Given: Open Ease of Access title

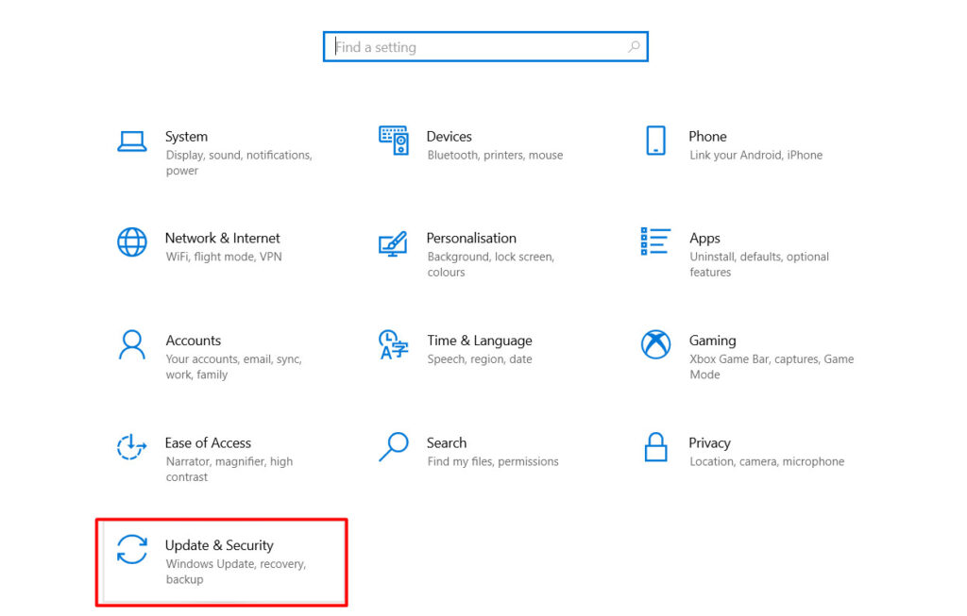Looking at the screenshot, I should click(208, 443).
